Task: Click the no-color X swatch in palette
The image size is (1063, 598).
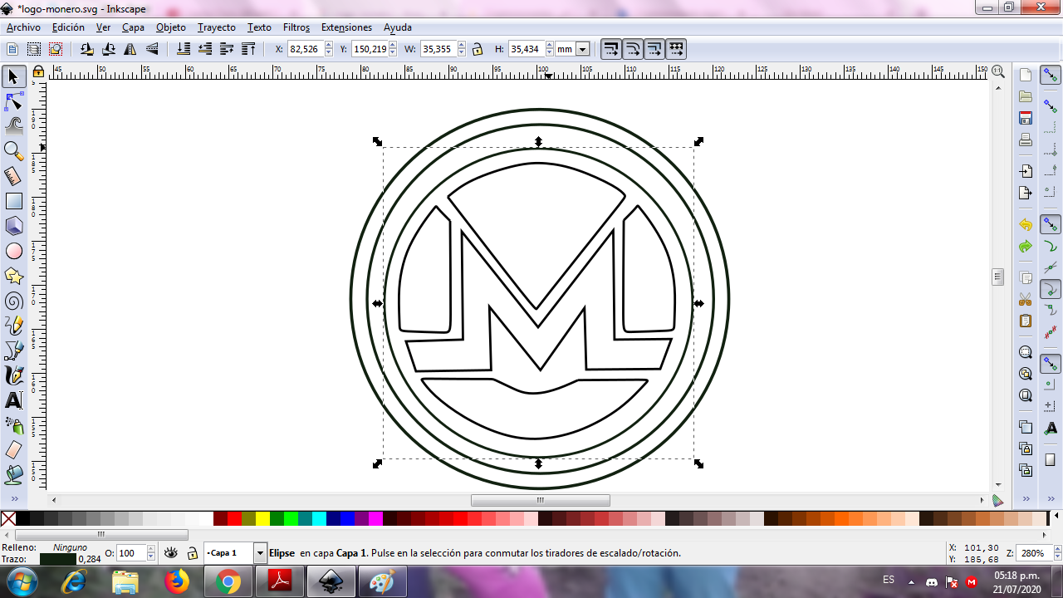Action: point(8,519)
